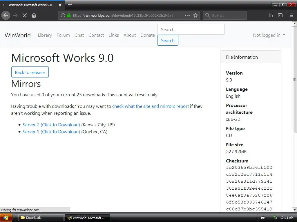This screenshot has height=222, width=297.
Task: Go to WinWorld home logo
Action: tap(18, 35)
